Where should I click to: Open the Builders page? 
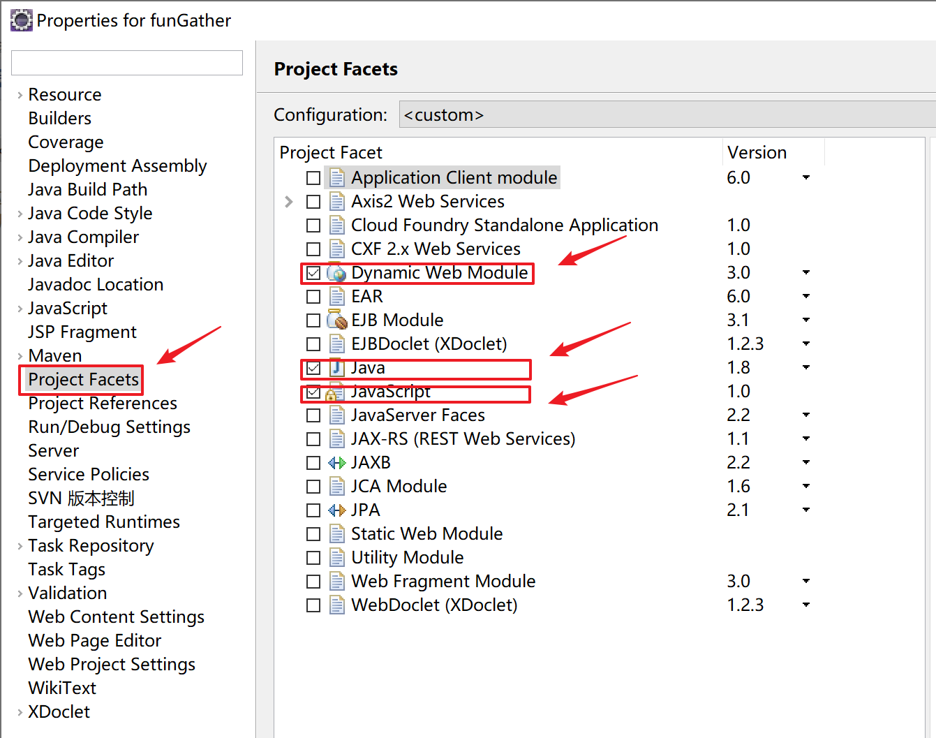(59, 119)
